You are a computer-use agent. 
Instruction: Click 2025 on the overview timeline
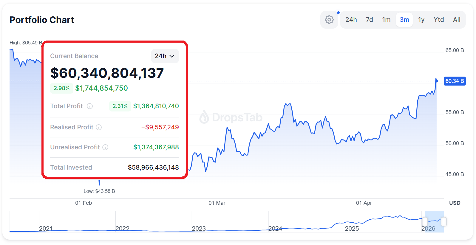(352, 228)
